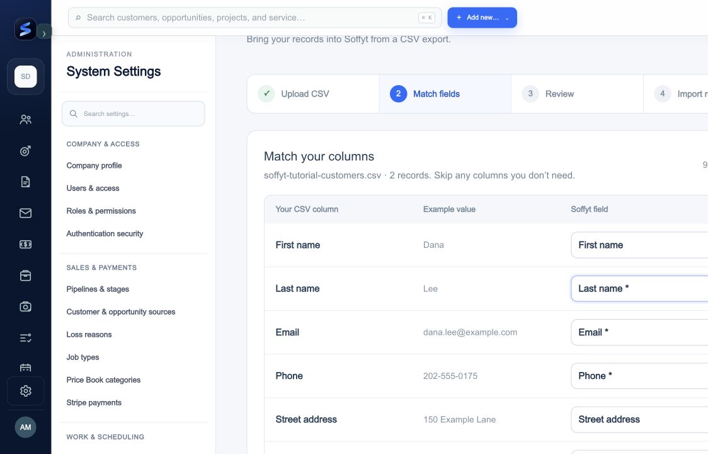Click the example value Lee

[430, 289]
